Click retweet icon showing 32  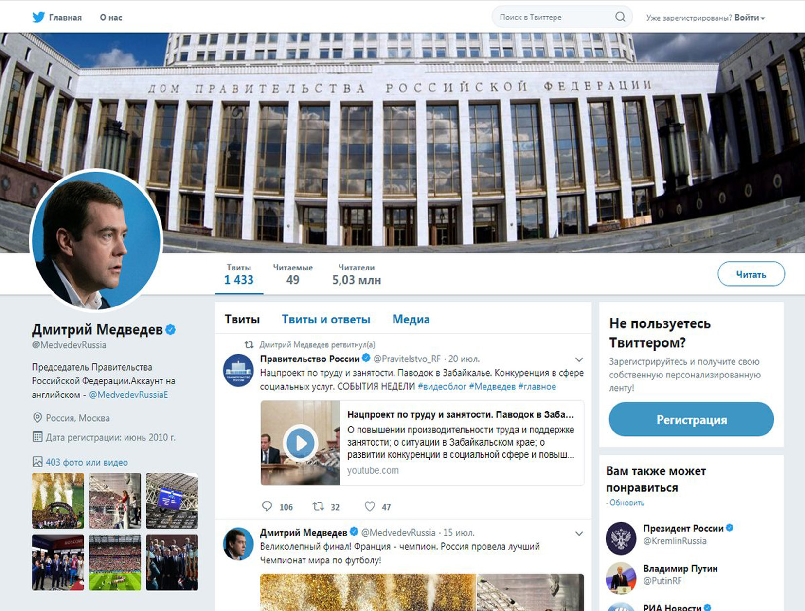(318, 506)
